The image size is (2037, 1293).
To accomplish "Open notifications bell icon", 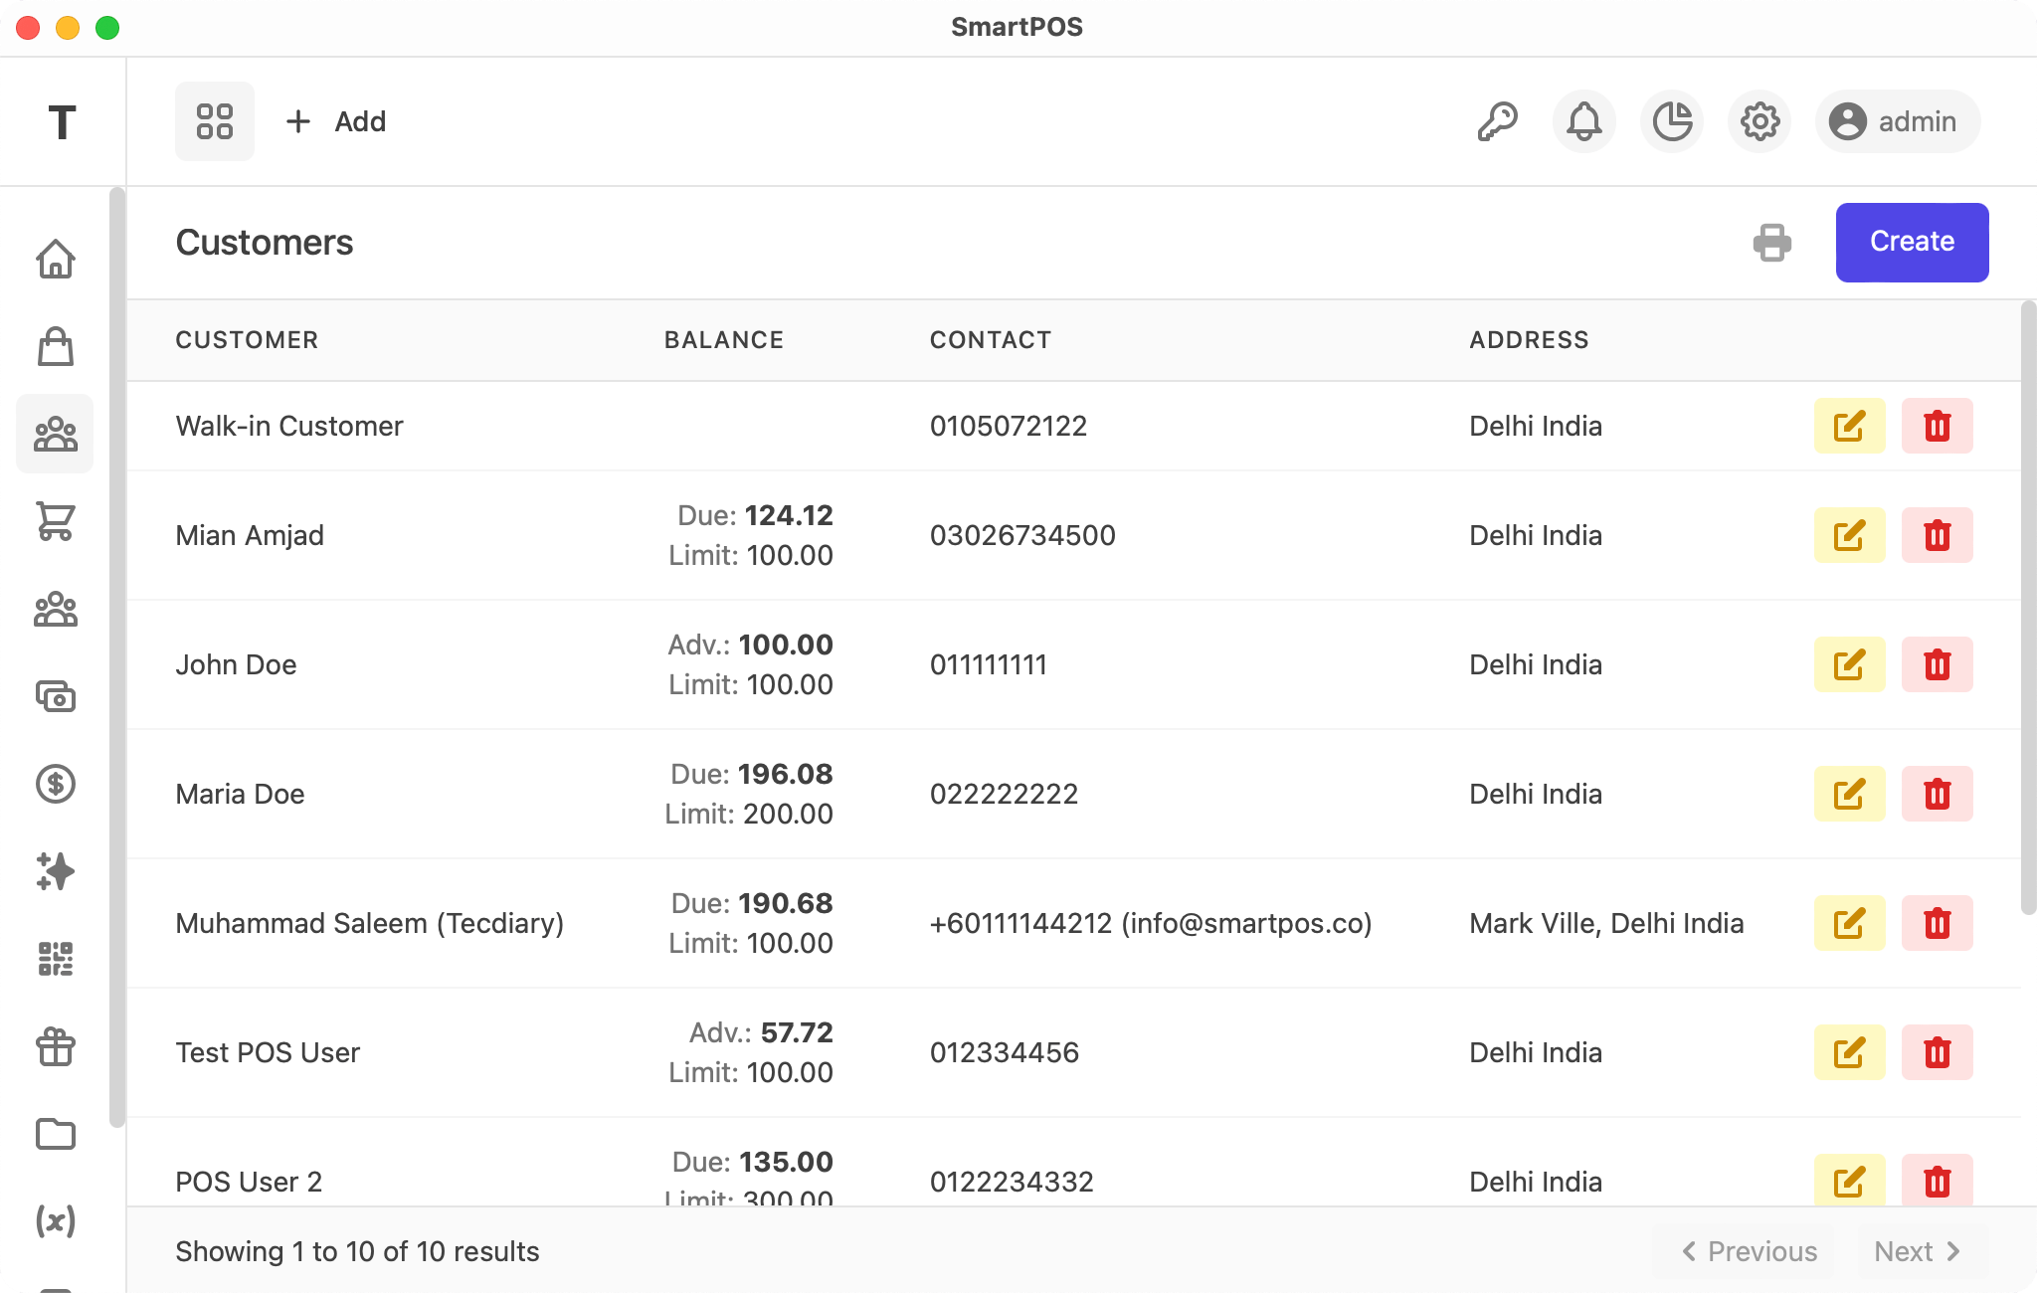I will click(x=1584, y=121).
